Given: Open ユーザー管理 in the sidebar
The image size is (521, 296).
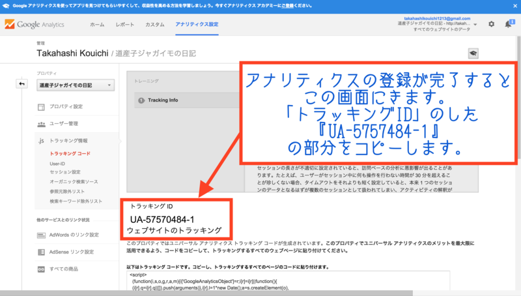Looking at the screenshot, I should point(64,124).
